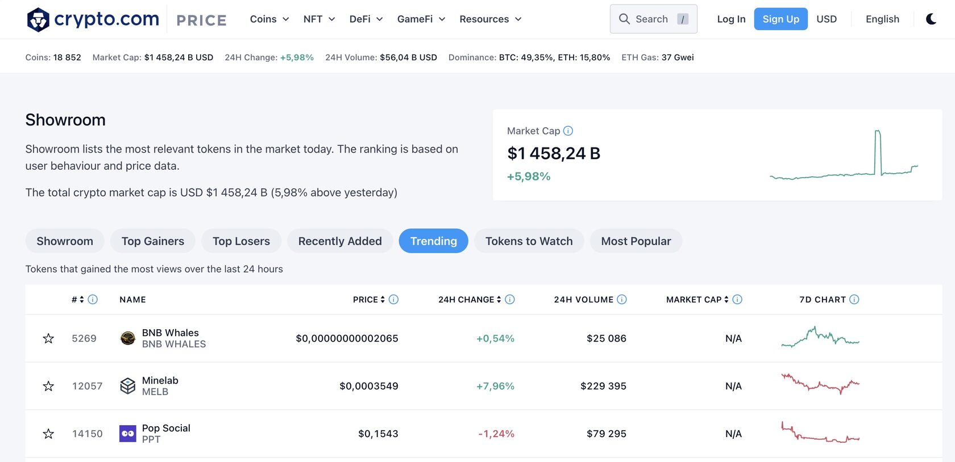955x462 pixels.
Task: Switch to Top Losers tab
Action: point(241,241)
